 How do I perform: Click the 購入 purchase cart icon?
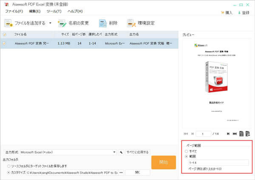coord(223,13)
